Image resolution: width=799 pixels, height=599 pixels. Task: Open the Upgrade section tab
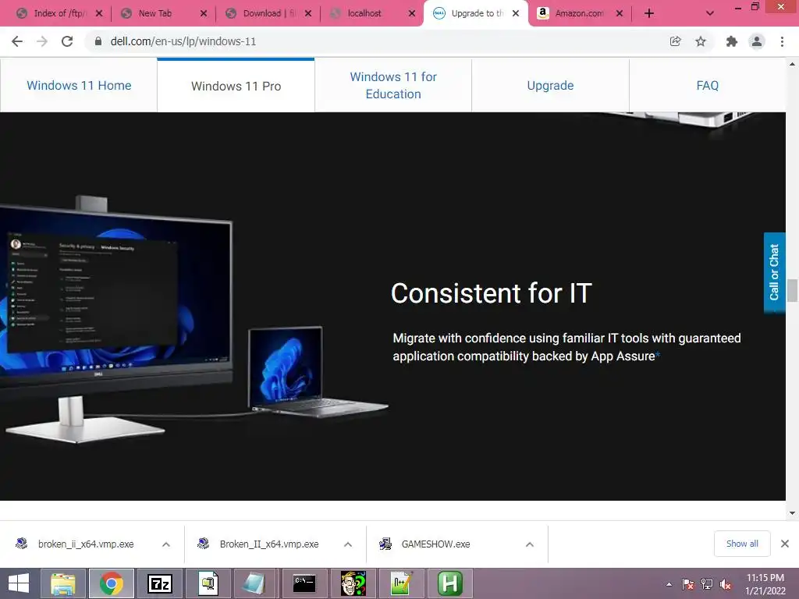pos(550,85)
